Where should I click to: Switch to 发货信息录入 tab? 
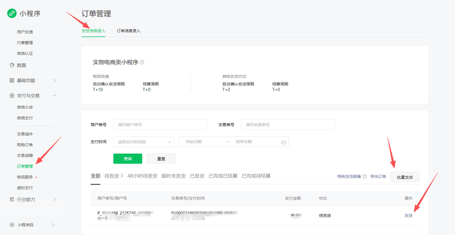pyautogui.click(x=94, y=31)
